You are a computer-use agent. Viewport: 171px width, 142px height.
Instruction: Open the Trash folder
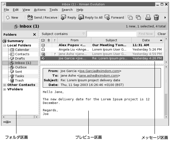coord(17,81)
